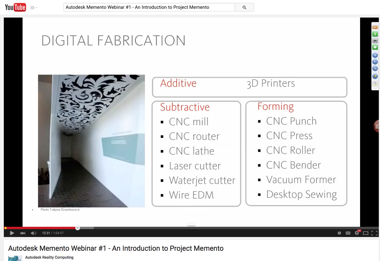380x261 pixels.
Task: Click the gray webcam camera icon
Action: pyautogui.click(x=375, y=41)
